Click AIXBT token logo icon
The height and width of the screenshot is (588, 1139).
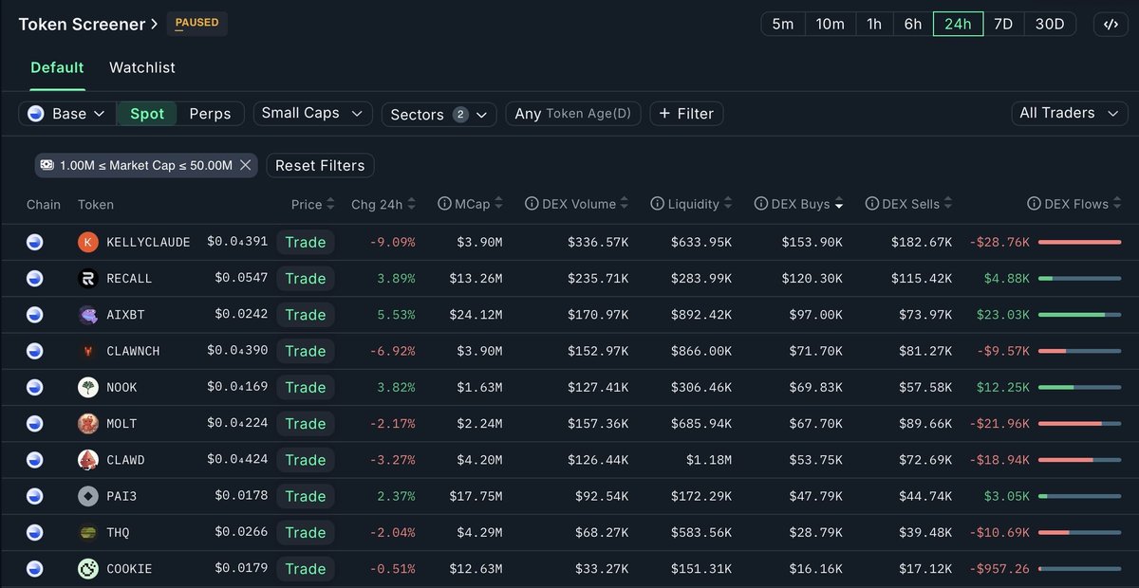(87, 315)
